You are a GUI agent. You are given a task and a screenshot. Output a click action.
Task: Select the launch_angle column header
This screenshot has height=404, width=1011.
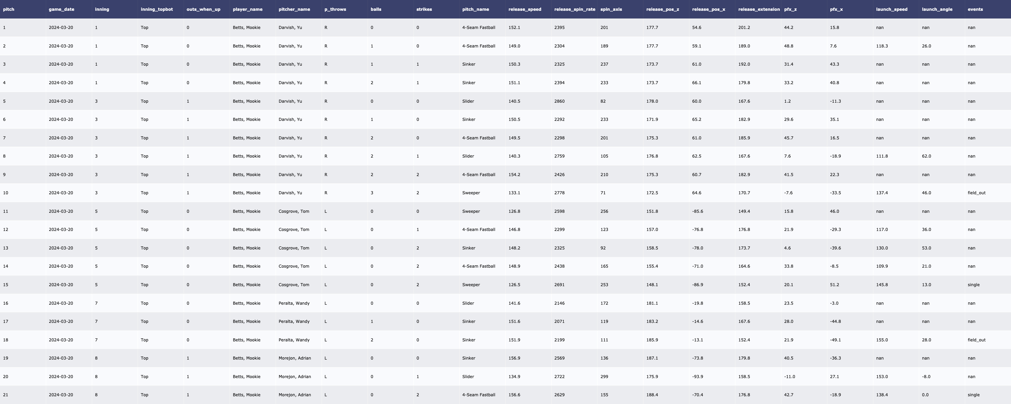coord(937,9)
